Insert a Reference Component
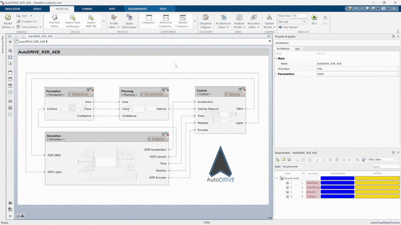The image size is (401, 225). (166, 21)
